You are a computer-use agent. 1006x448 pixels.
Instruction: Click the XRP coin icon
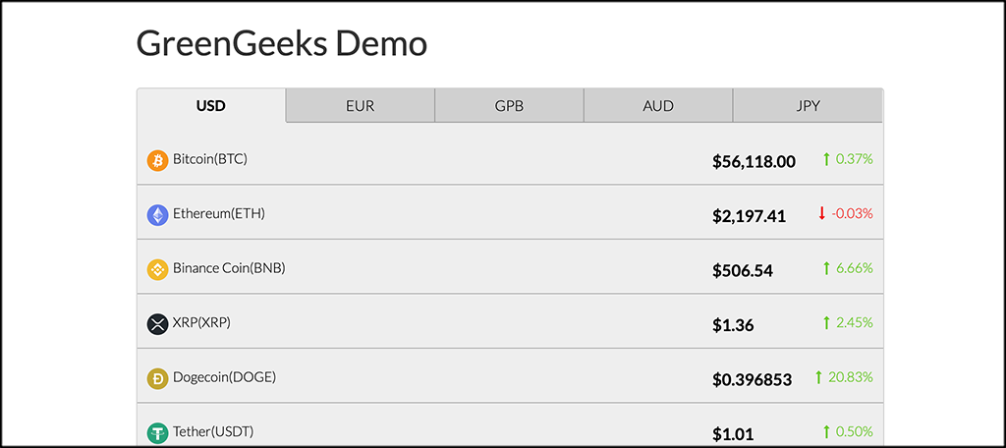tap(157, 324)
